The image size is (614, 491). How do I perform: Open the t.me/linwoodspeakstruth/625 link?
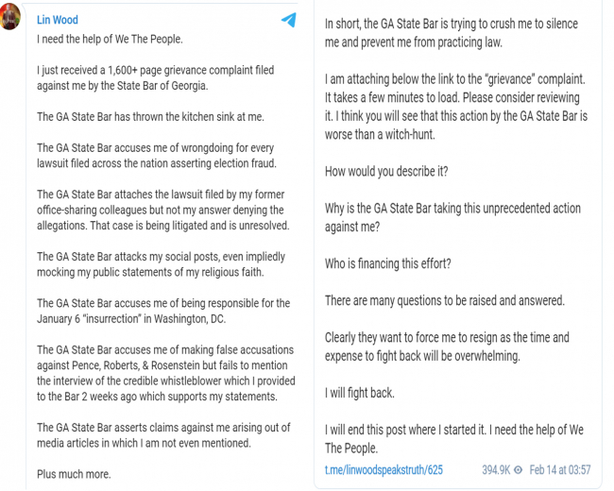(384, 469)
